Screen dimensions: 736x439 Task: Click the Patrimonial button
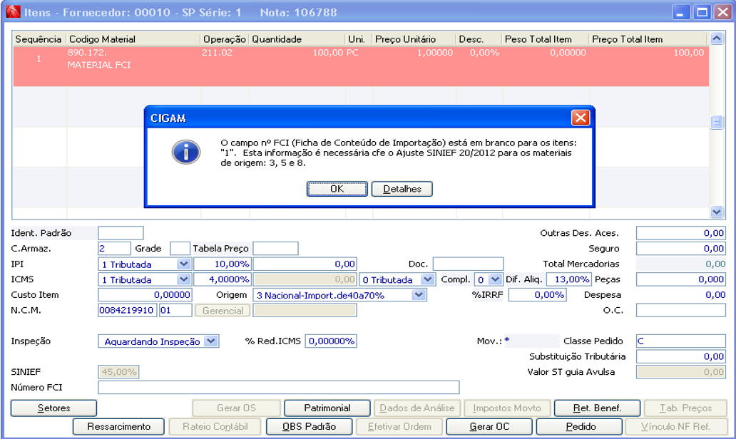click(327, 408)
